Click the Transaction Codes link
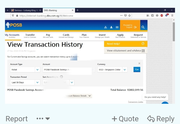Image resolution: width=180 pixels, height=124 pixels. point(135,102)
